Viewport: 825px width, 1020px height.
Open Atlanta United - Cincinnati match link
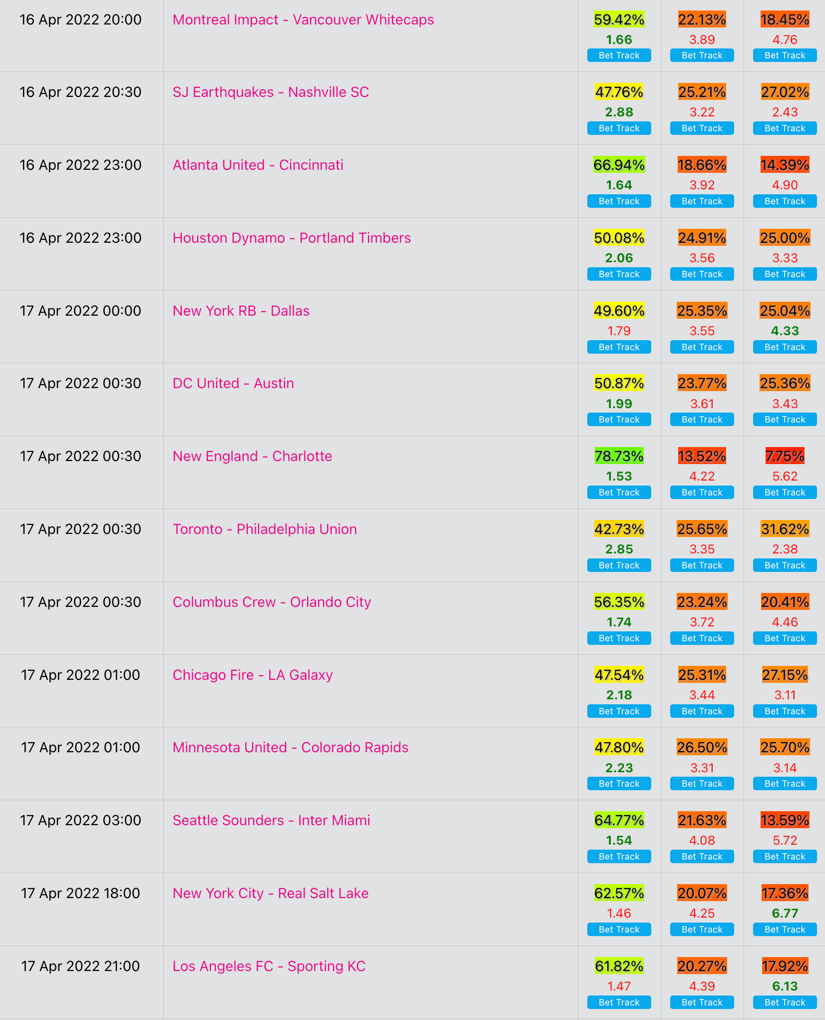tap(258, 165)
